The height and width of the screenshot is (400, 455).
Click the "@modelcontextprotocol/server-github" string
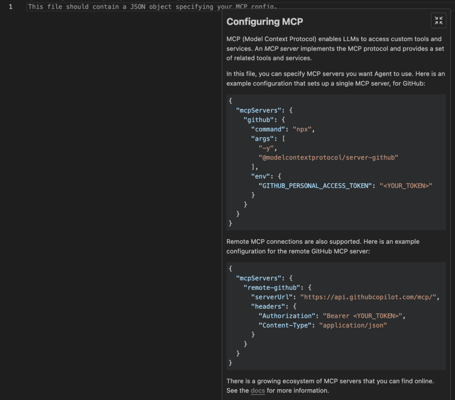(x=328, y=158)
